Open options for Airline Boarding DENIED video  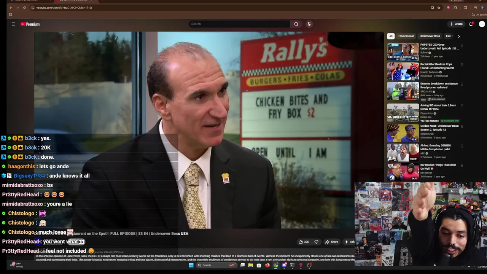point(462,146)
